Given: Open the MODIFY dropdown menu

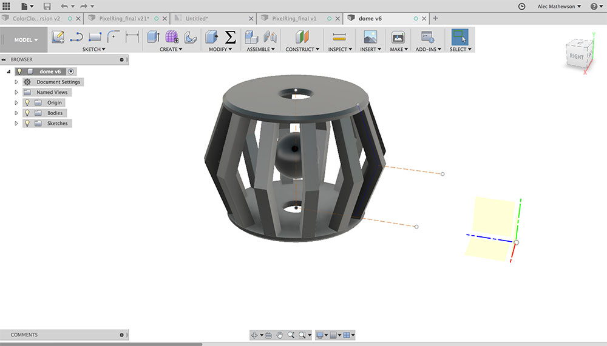Looking at the screenshot, I should [x=220, y=50].
